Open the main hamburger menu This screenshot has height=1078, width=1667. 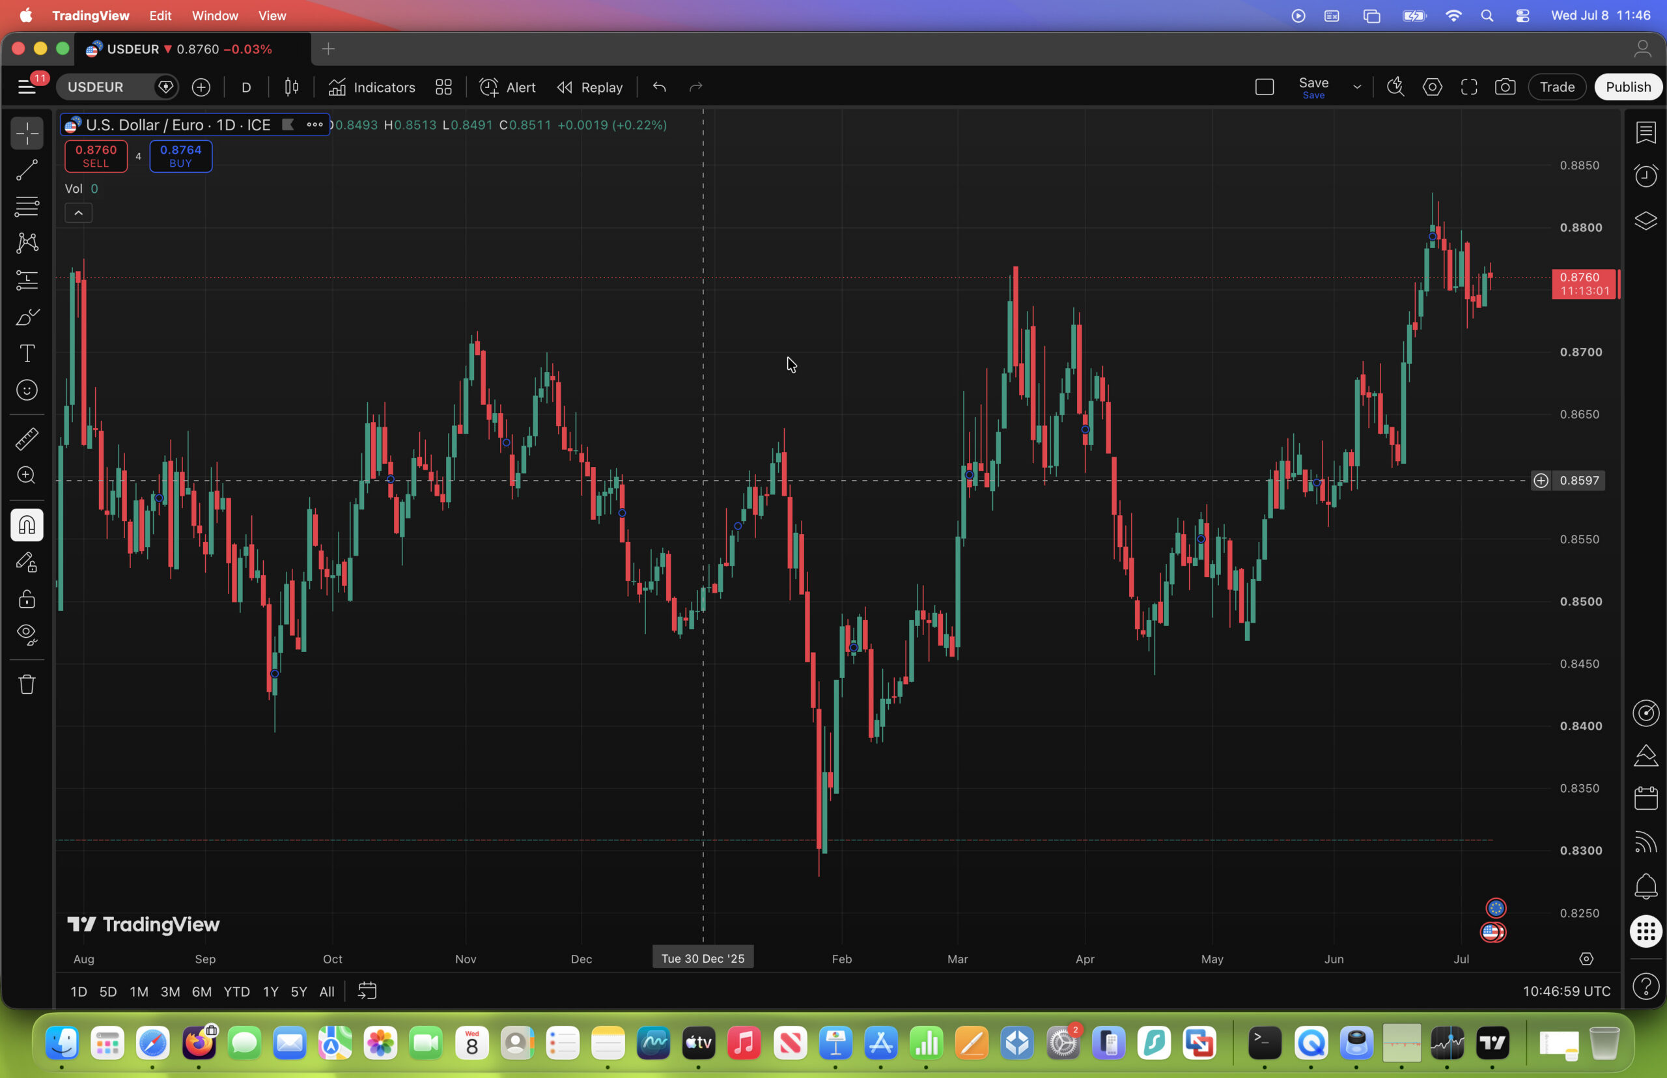[27, 87]
